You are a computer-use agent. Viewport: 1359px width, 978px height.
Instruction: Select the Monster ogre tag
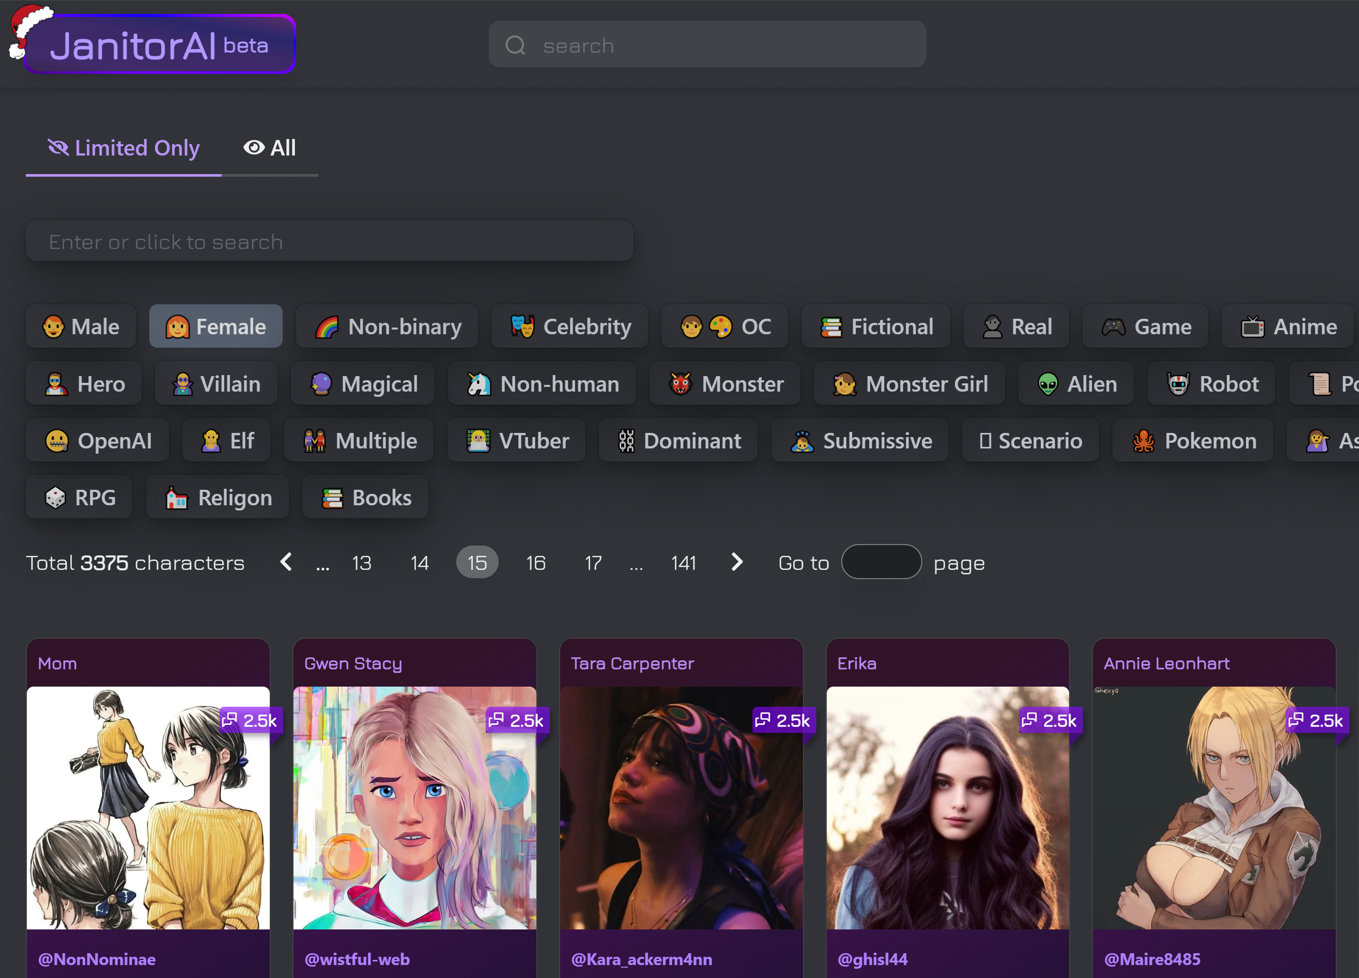tap(725, 383)
